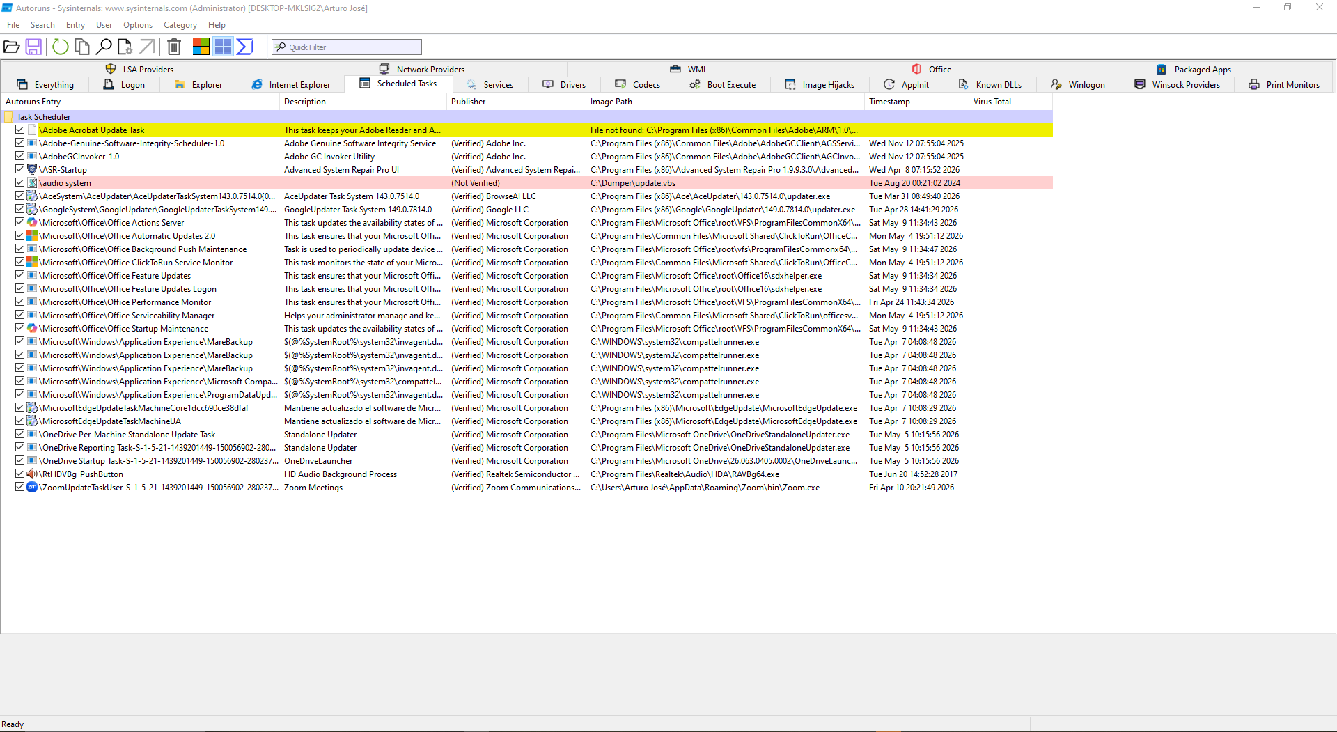Uncheck the Office Background Push Maintenance entry
Image resolution: width=1337 pixels, height=732 pixels.
pos(20,249)
